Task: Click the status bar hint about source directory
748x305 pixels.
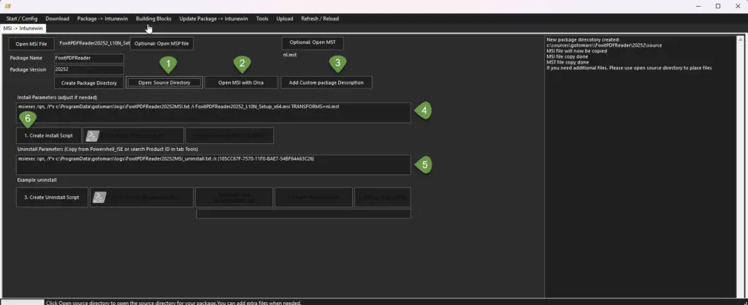Action: [x=174, y=303]
